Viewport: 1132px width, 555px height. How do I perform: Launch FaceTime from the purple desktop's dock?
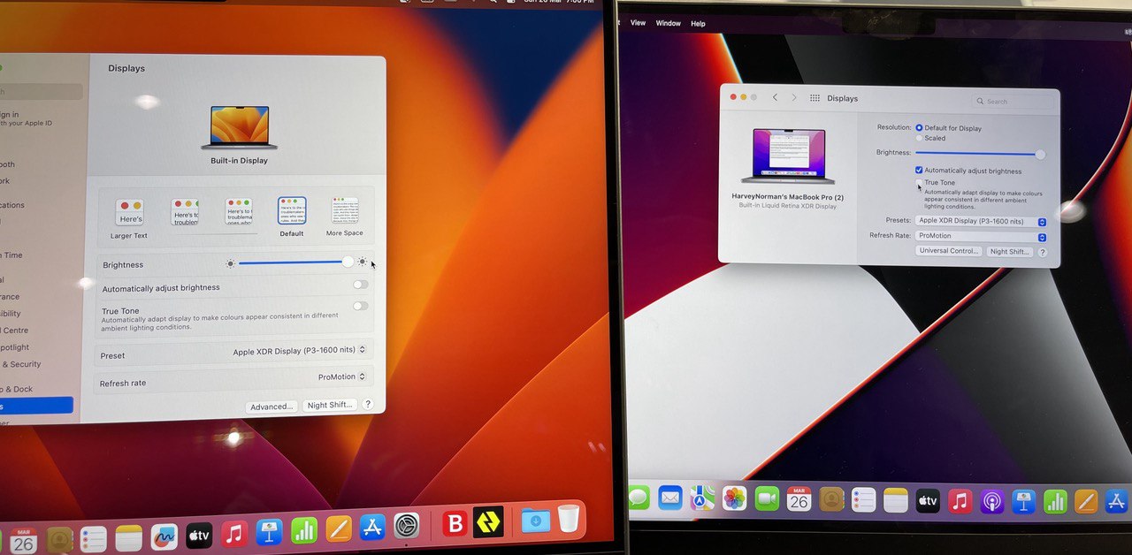pyautogui.click(x=767, y=498)
